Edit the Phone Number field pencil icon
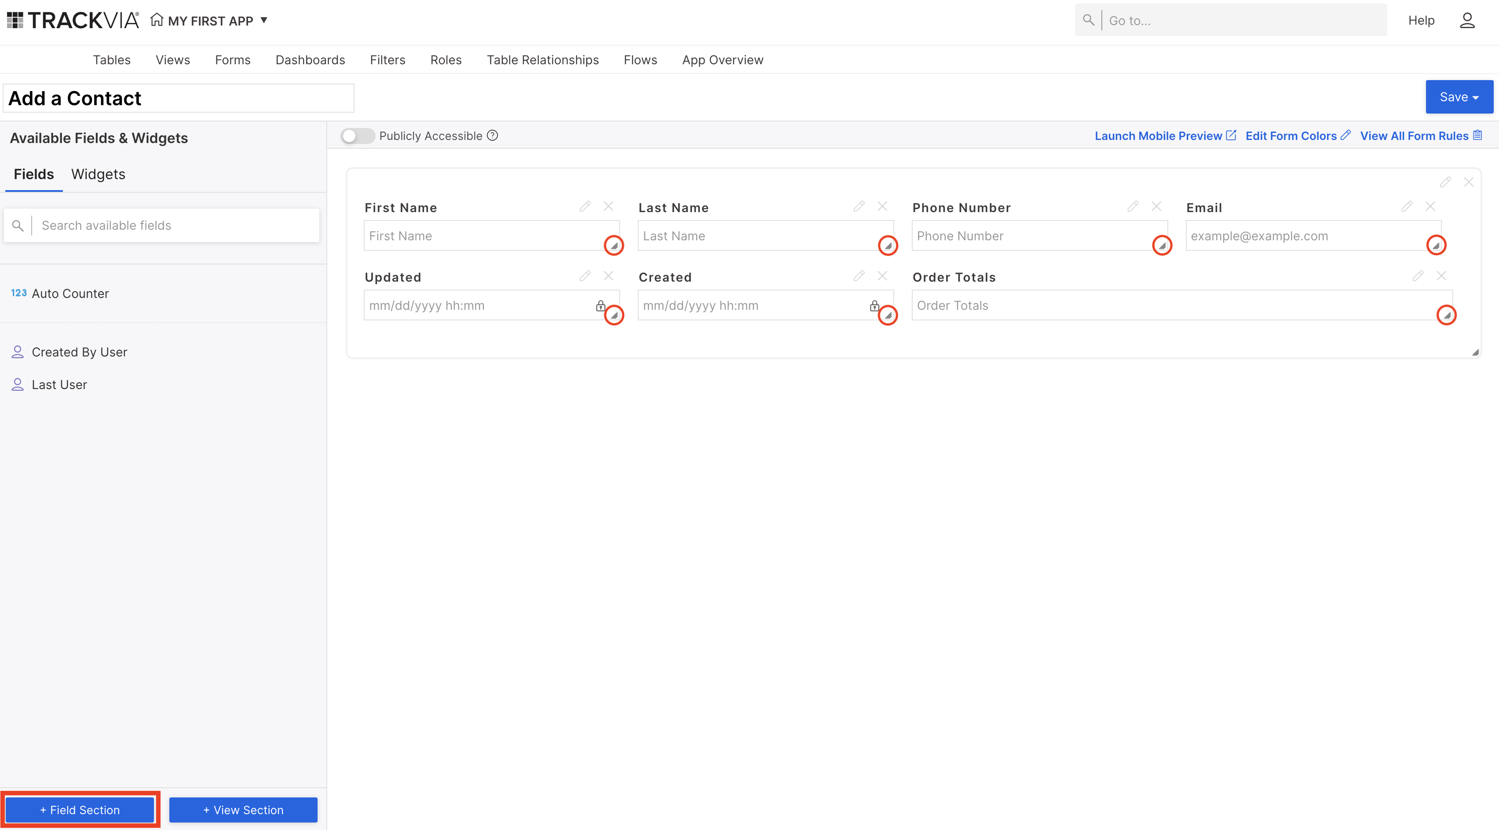The image size is (1499, 830). (x=1133, y=206)
